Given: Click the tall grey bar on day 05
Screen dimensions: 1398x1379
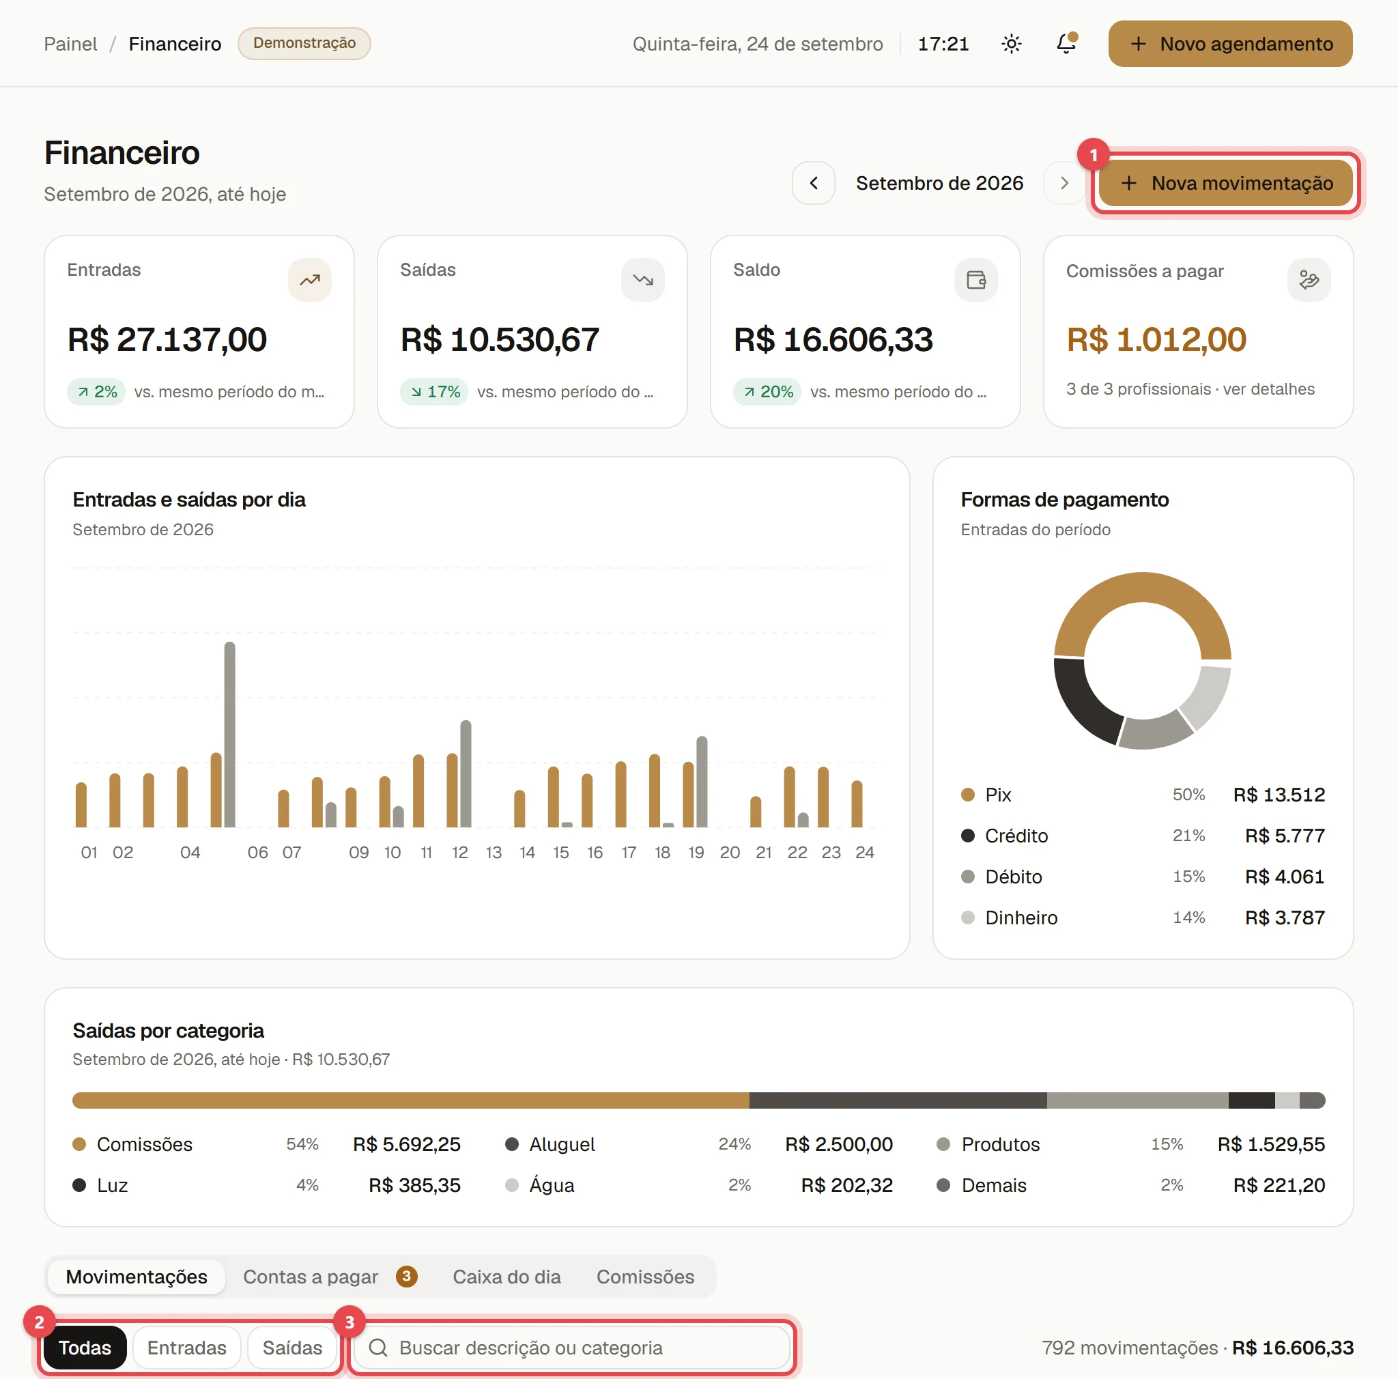Looking at the screenshot, I should (229, 735).
